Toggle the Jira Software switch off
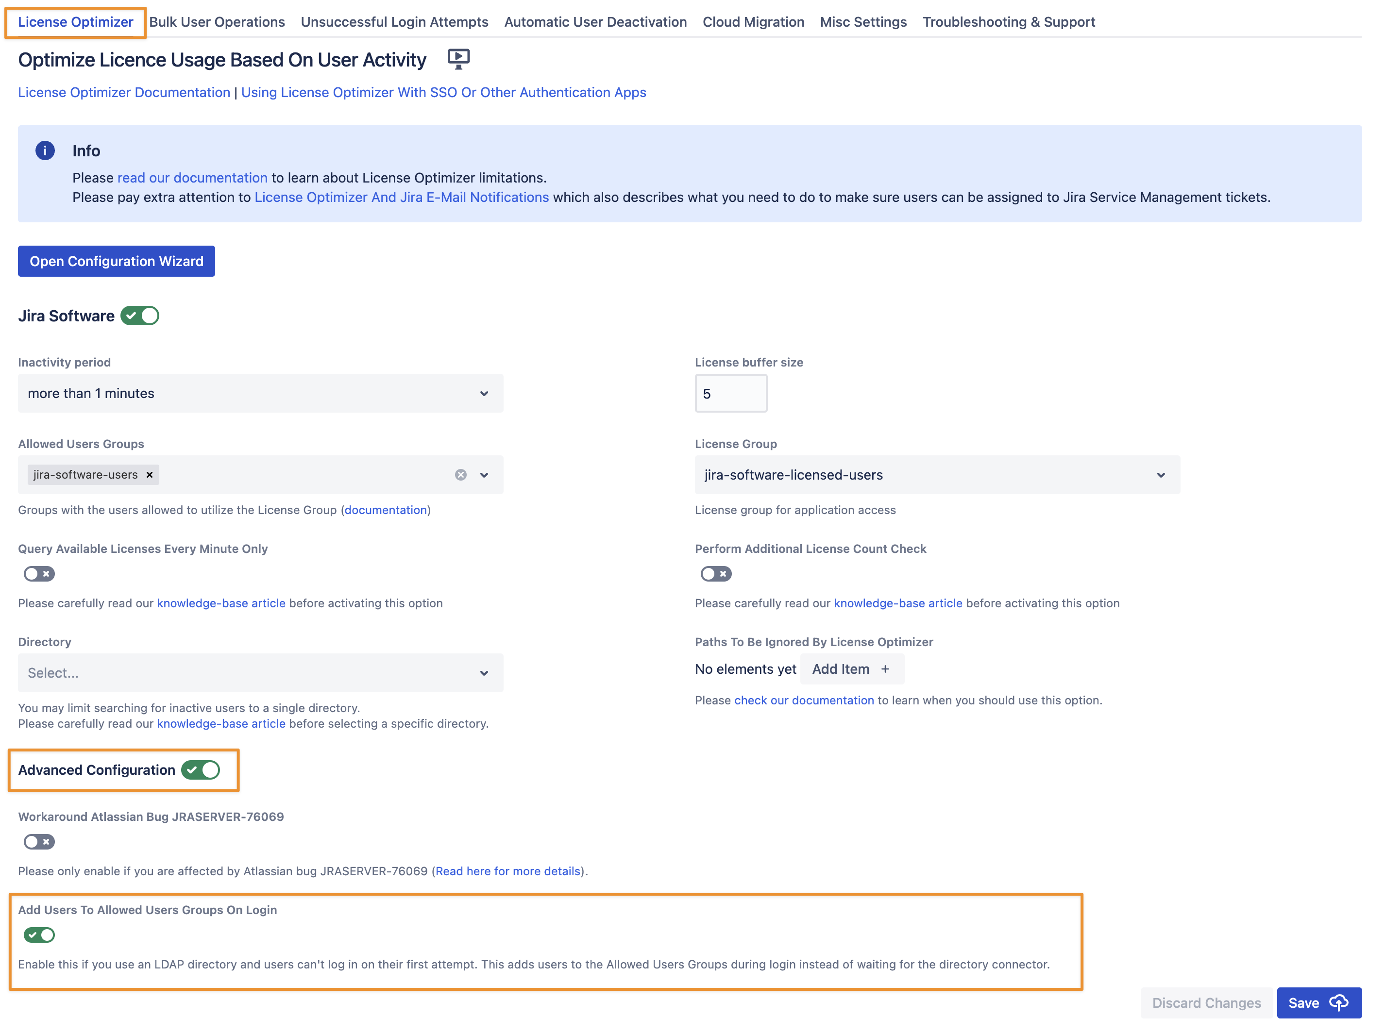Screen dimensions: 1385x1034 [x=140, y=316]
